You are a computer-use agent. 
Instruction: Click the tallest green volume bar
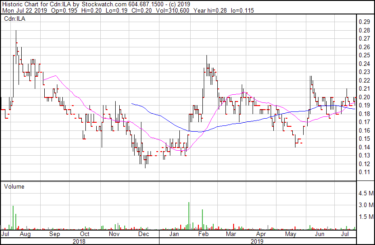[188, 216]
